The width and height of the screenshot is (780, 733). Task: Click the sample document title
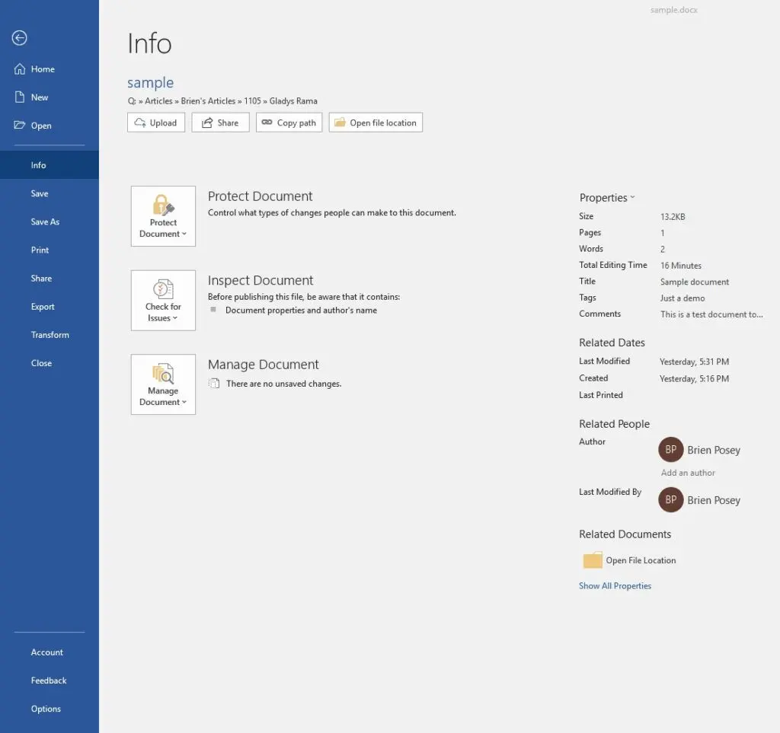click(x=150, y=82)
